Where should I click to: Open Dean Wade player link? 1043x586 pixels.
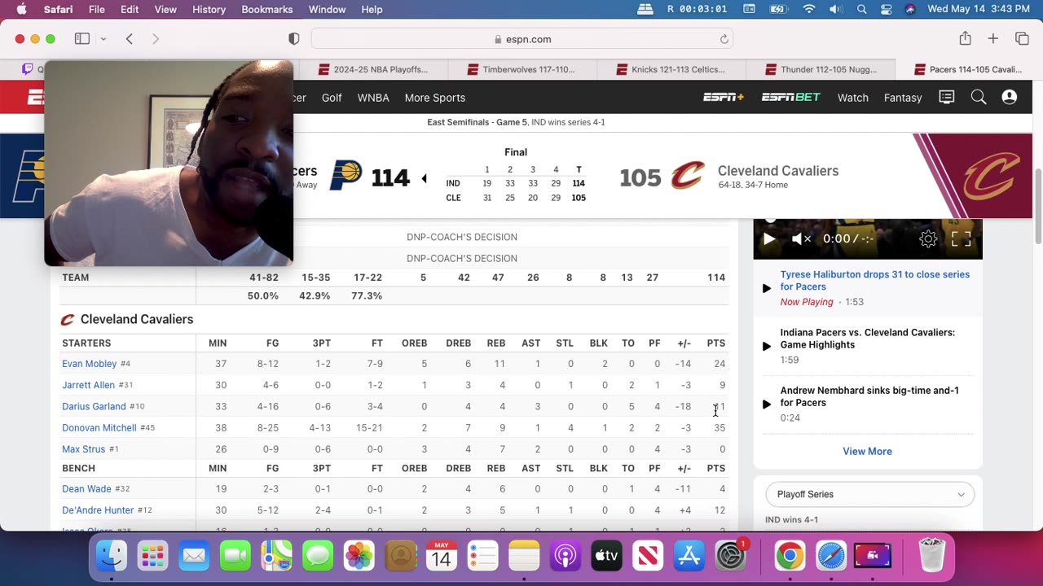point(86,489)
